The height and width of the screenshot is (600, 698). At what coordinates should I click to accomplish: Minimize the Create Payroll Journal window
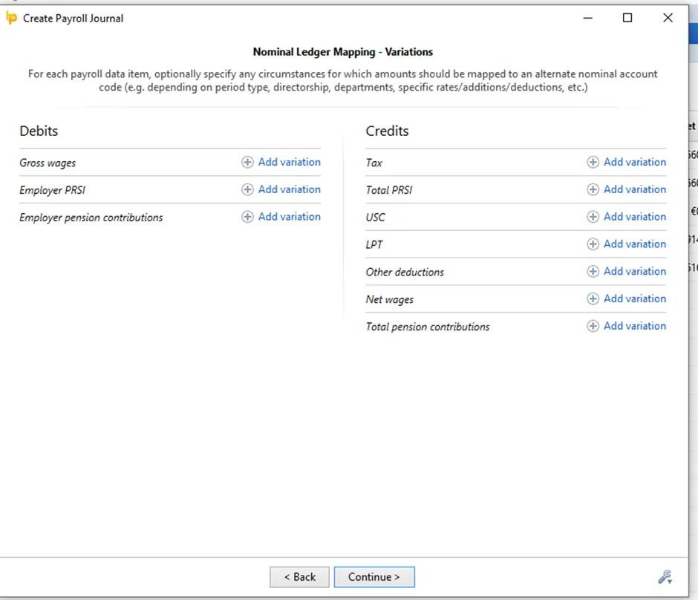click(587, 18)
